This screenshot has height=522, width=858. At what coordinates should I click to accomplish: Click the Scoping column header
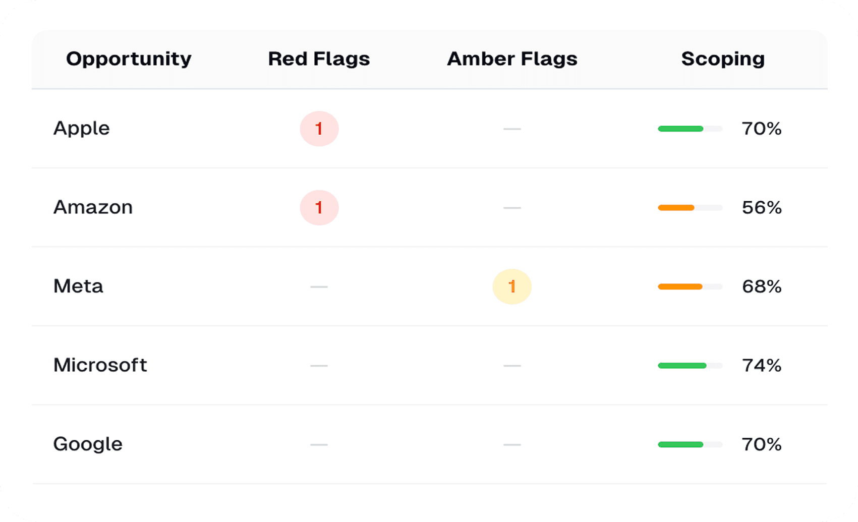pos(722,59)
